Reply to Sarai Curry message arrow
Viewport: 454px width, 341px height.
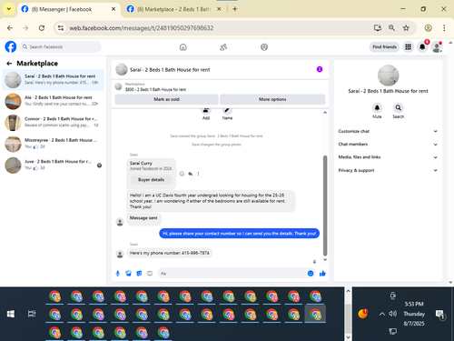pyautogui.click(x=191, y=174)
